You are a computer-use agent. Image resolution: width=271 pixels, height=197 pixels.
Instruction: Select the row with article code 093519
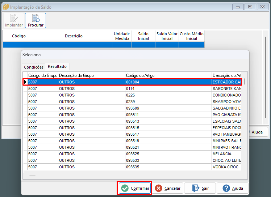click(132, 141)
